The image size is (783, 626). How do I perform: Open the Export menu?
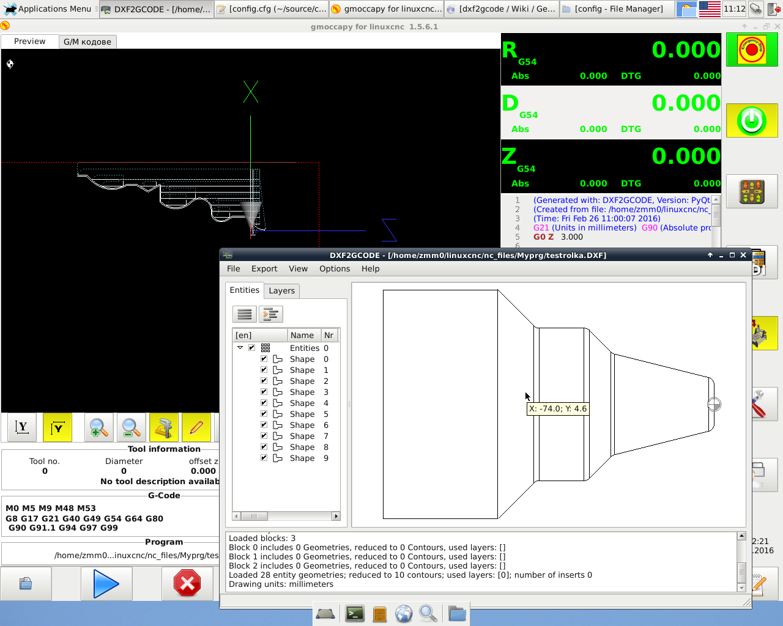click(264, 268)
